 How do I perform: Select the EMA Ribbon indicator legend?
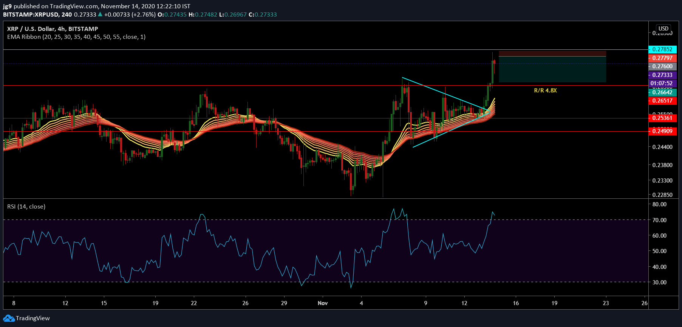76,37
